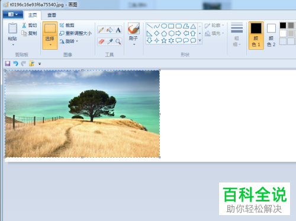296x221 pixels.
Task: Choose the Right triangle shape
Action: 150,33
